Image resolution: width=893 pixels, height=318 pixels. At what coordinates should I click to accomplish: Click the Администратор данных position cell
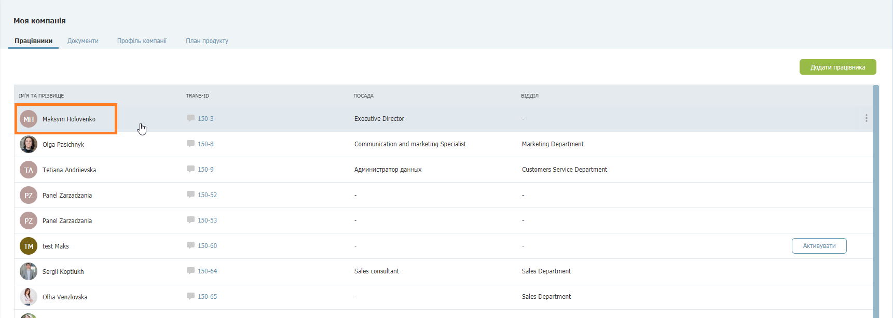[388, 170]
